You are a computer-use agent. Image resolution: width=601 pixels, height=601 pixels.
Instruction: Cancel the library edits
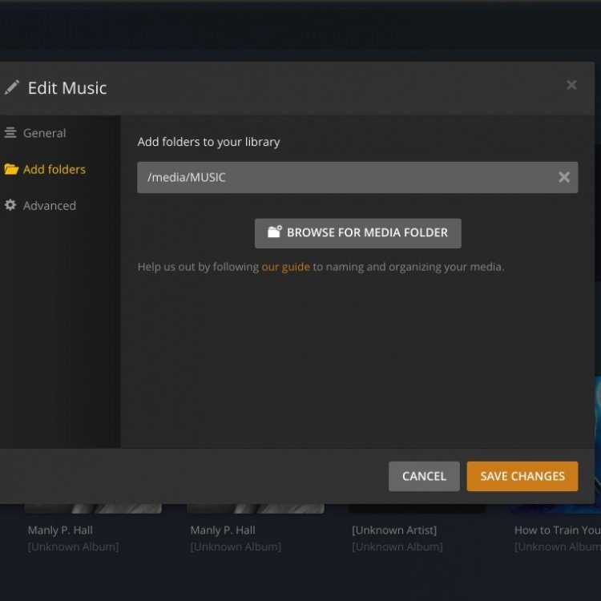tap(424, 476)
